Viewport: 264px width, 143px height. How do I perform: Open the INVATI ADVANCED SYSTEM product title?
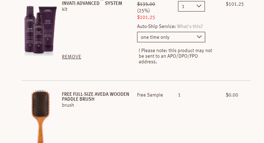click(92, 3)
